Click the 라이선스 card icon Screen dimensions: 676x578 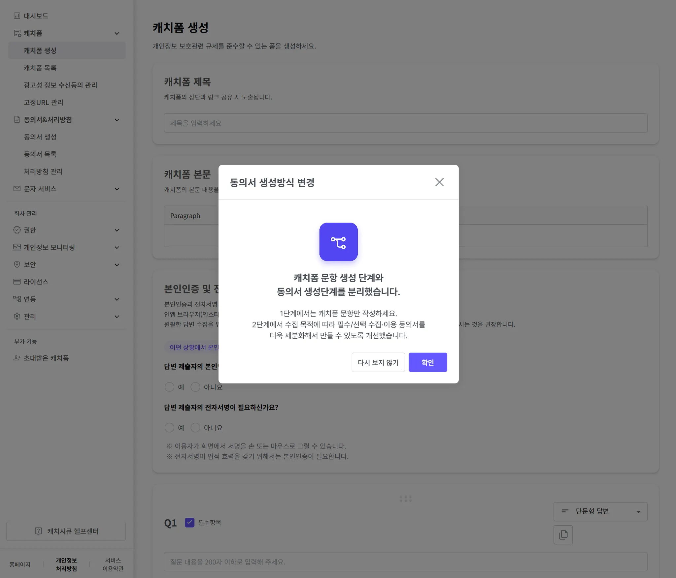[x=17, y=282]
